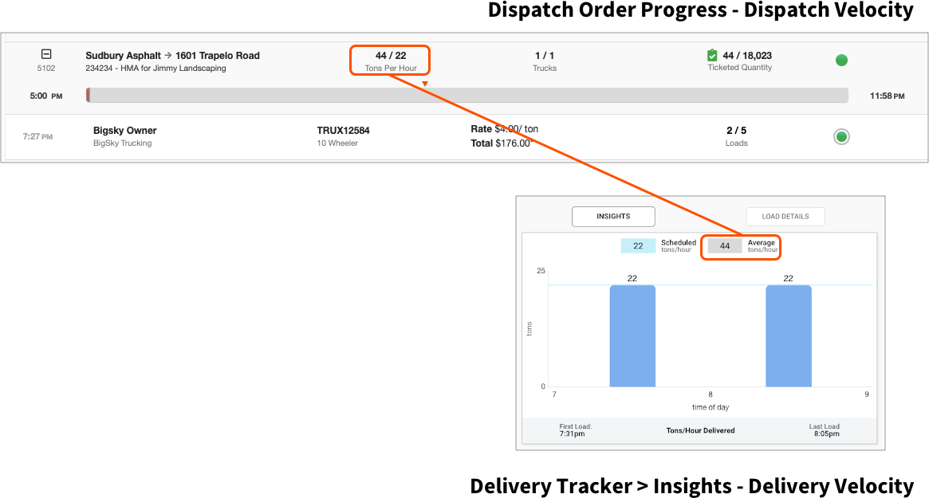This screenshot has width=929, height=498.
Task: Switch to the Load Details tab
Action: [x=785, y=216]
